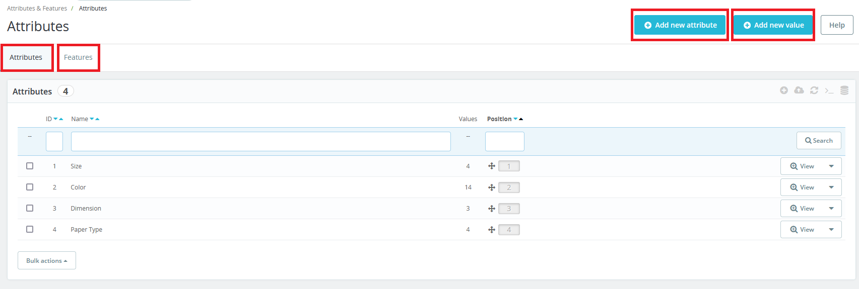Switch to the Features tab
Viewport: 859px width, 289px height.
pos(78,57)
